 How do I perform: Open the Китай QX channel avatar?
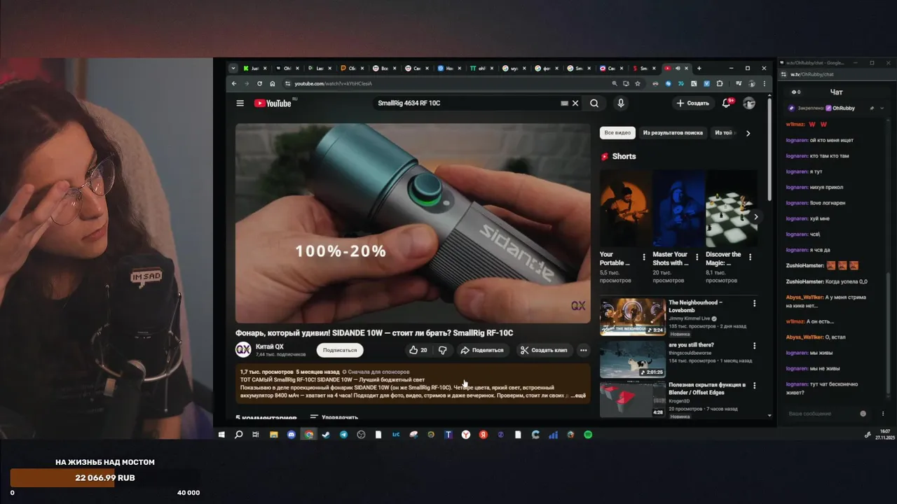point(242,349)
